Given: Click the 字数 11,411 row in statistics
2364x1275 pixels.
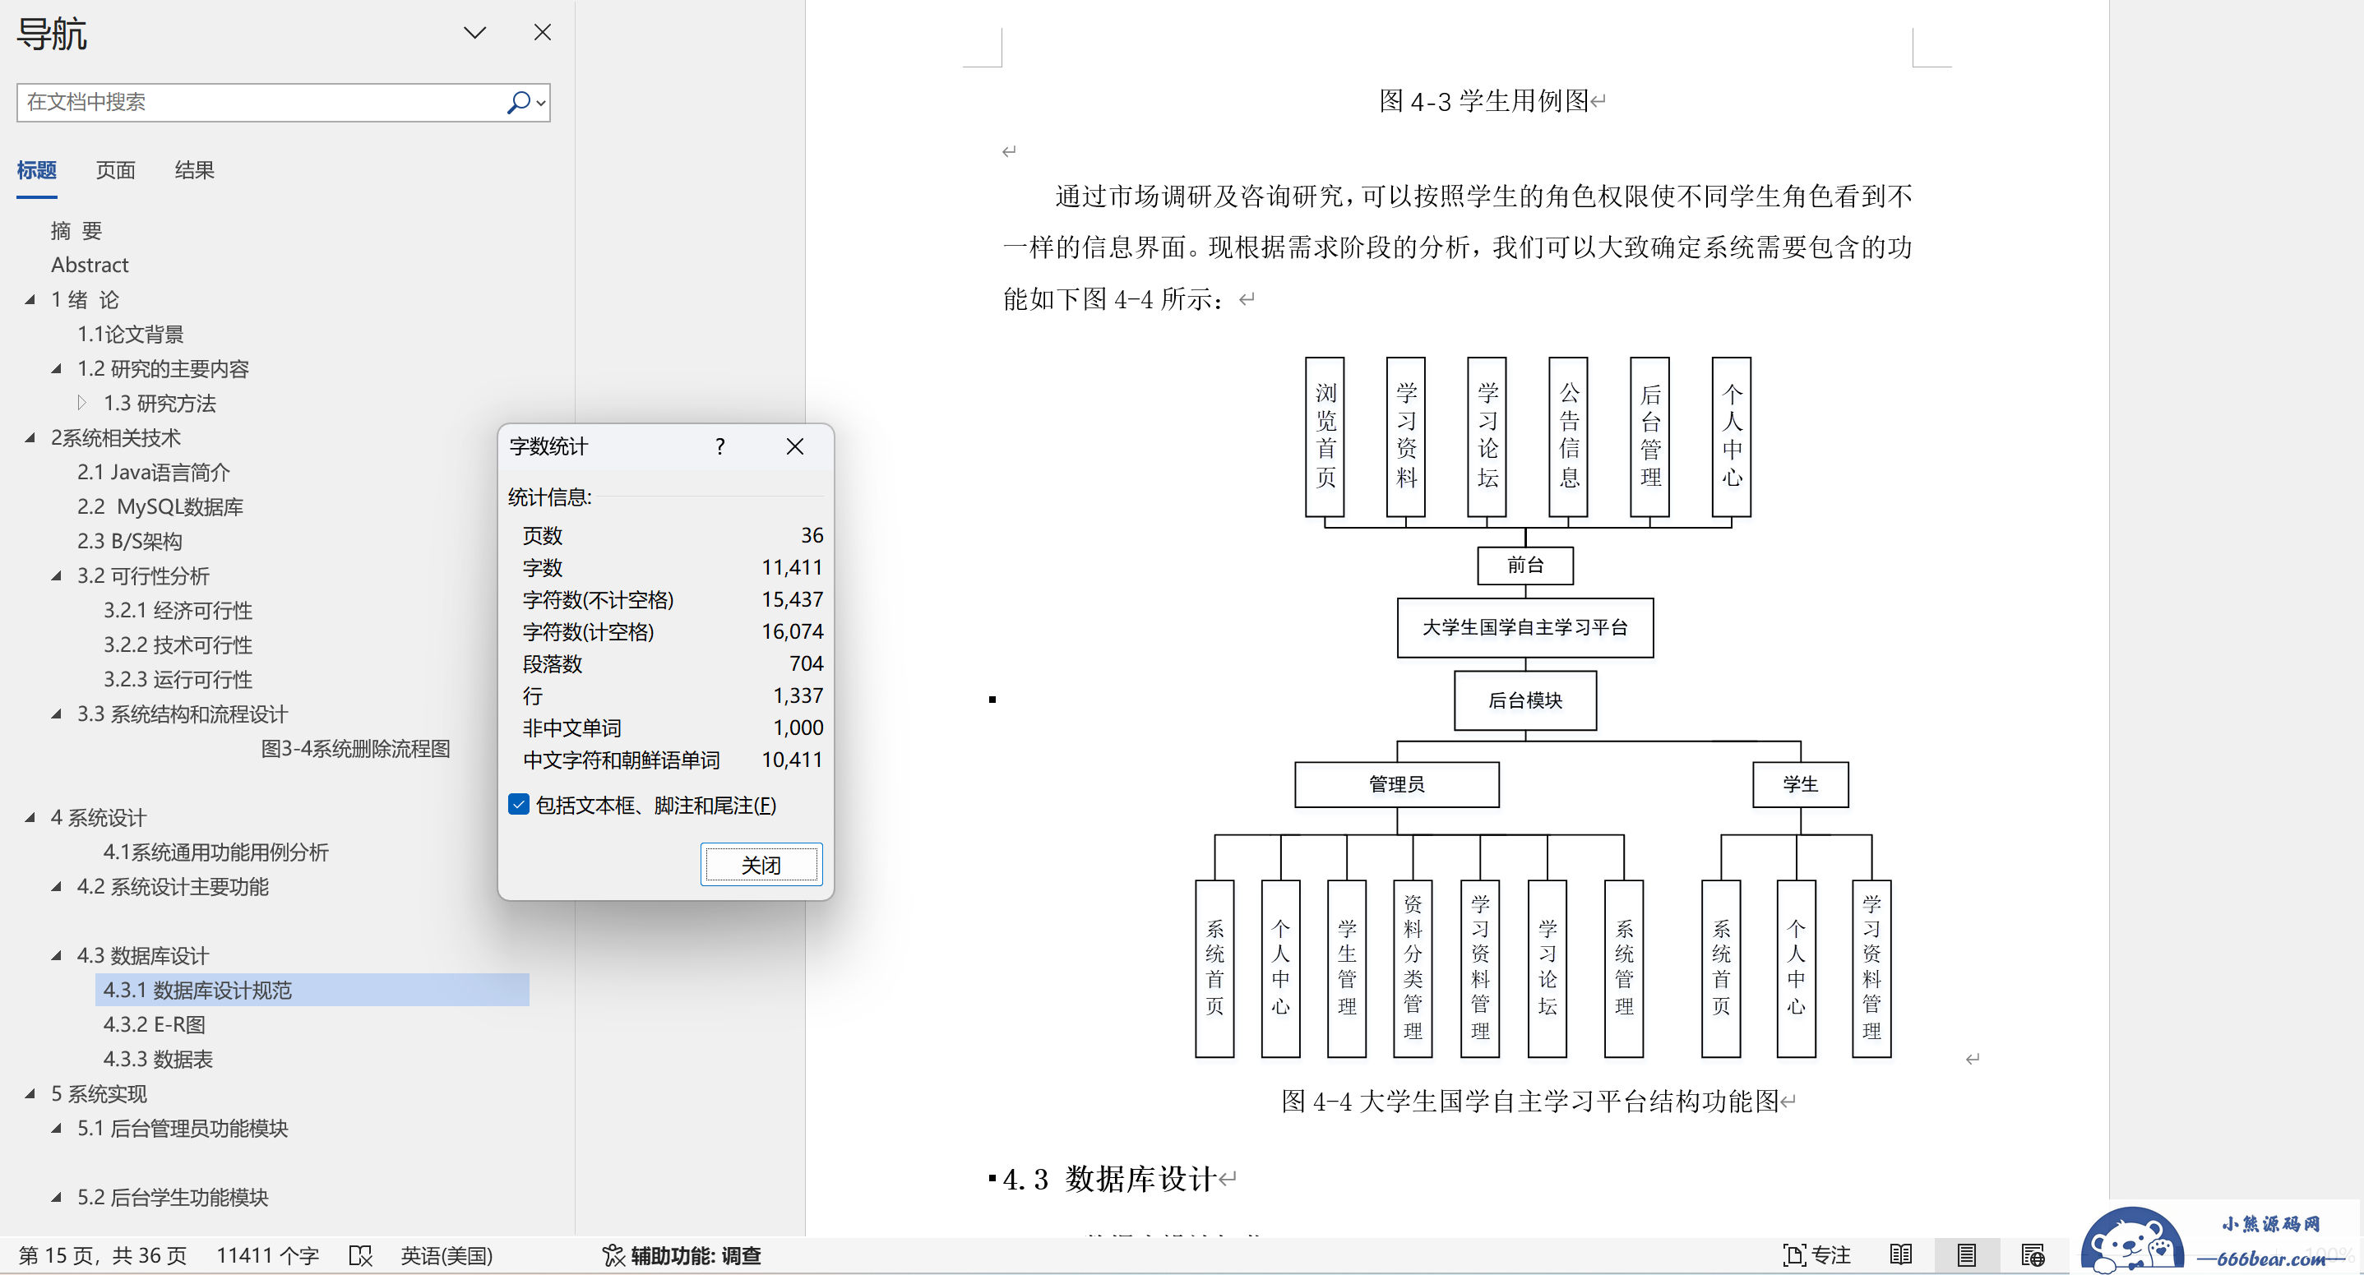Looking at the screenshot, I should point(672,568).
